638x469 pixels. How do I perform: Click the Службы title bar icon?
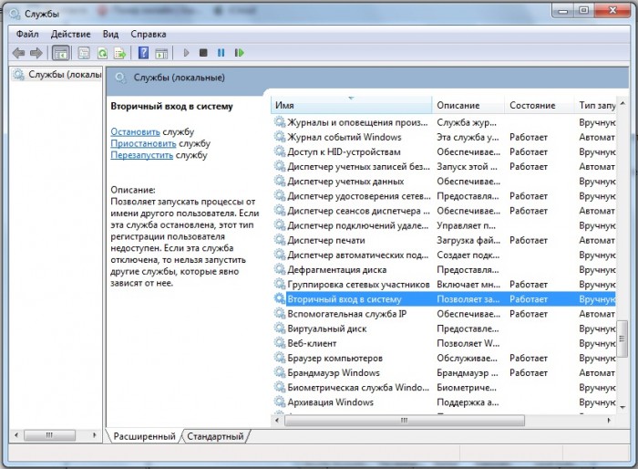15,14
